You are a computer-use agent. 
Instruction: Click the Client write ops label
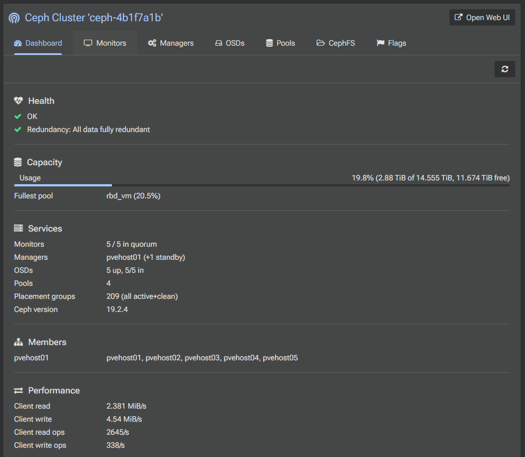pos(40,445)
